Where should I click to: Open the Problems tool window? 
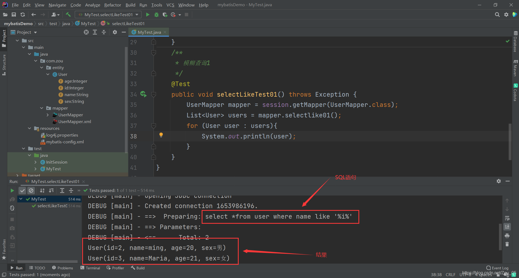pos(63,268)
